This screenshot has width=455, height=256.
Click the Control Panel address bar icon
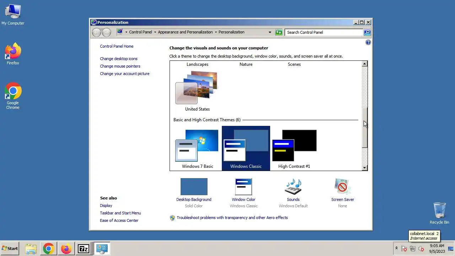pyautogui.click(x=120, y=32)
